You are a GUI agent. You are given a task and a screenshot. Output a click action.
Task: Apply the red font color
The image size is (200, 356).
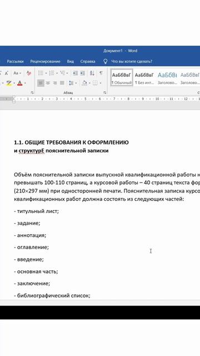click(20, 83)
